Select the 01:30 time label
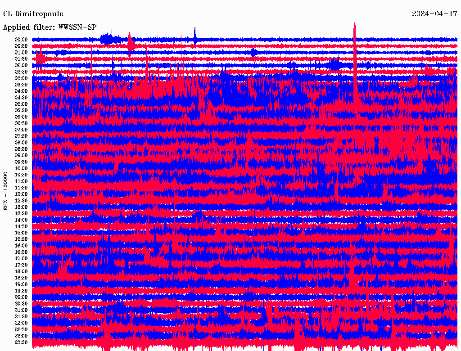 pyautogui.click(x=21, y=59)
